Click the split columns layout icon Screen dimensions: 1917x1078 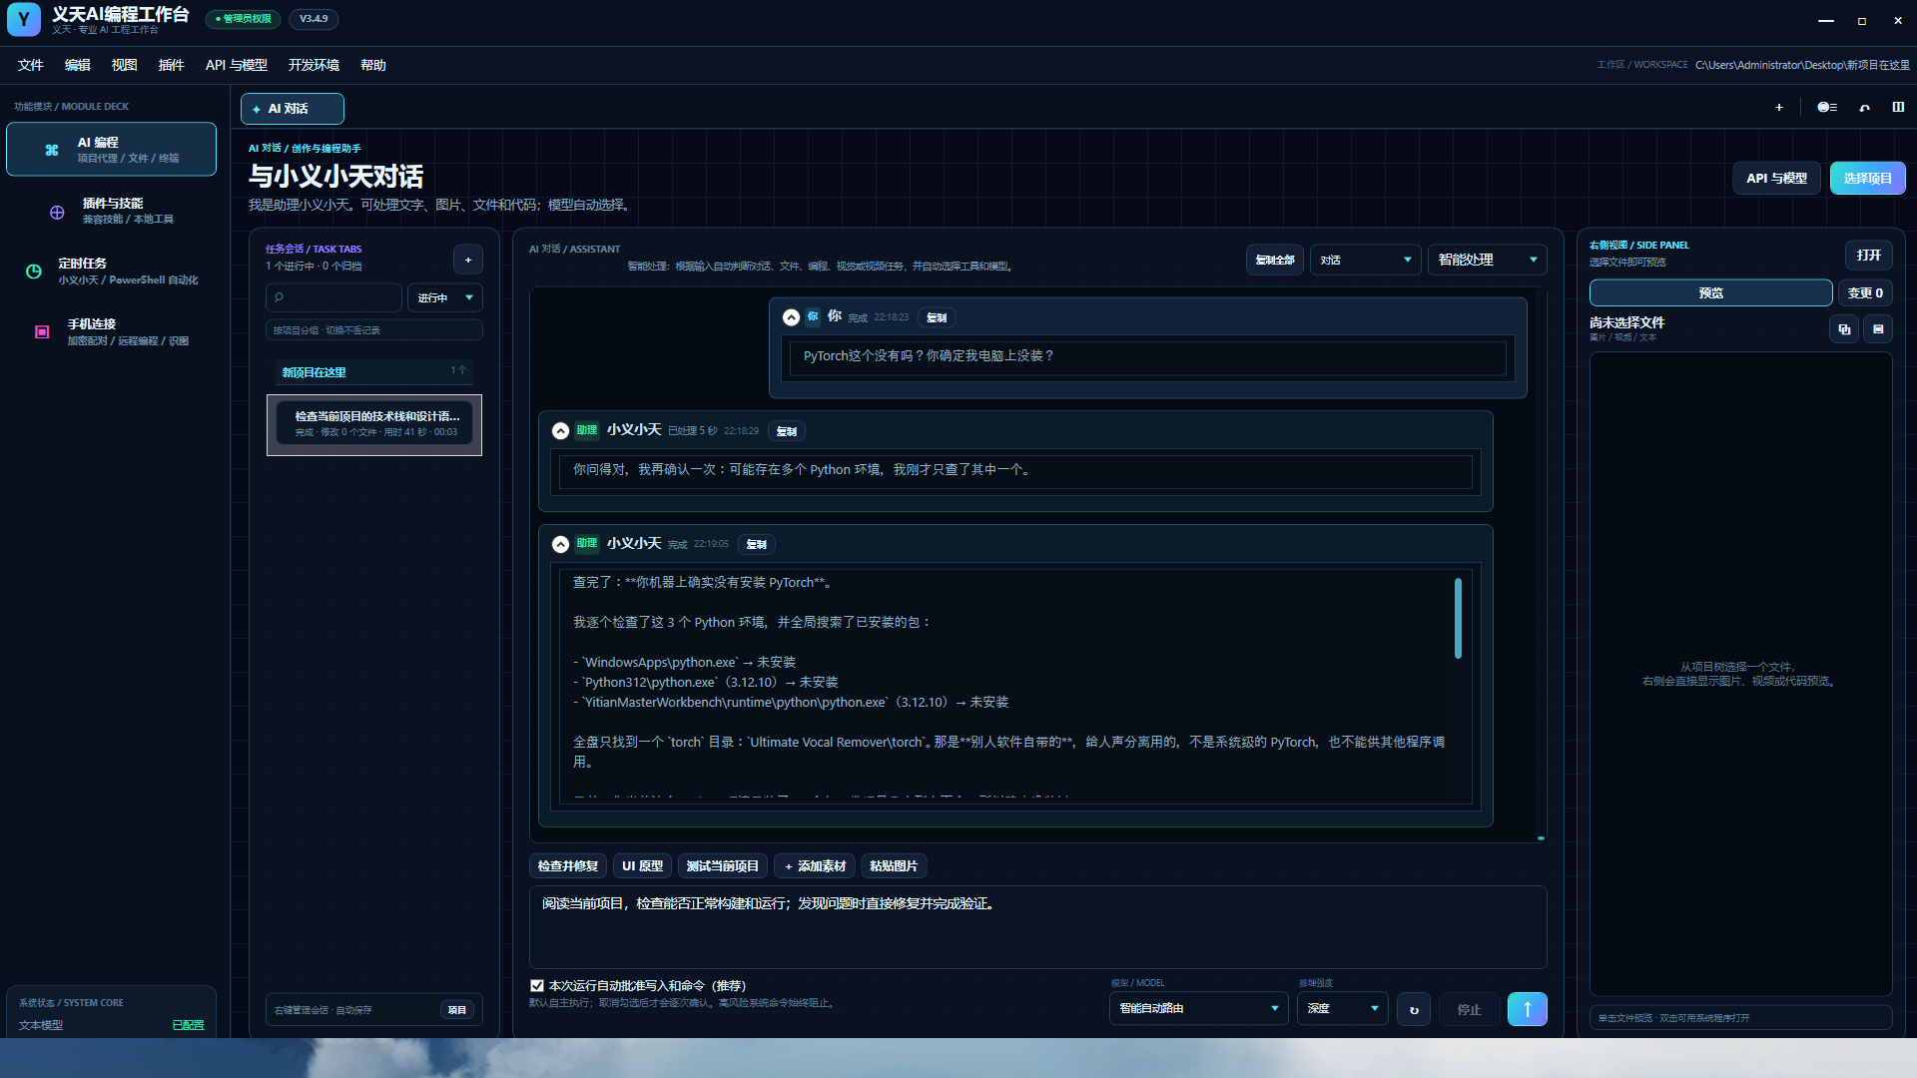pos(1898,107)
